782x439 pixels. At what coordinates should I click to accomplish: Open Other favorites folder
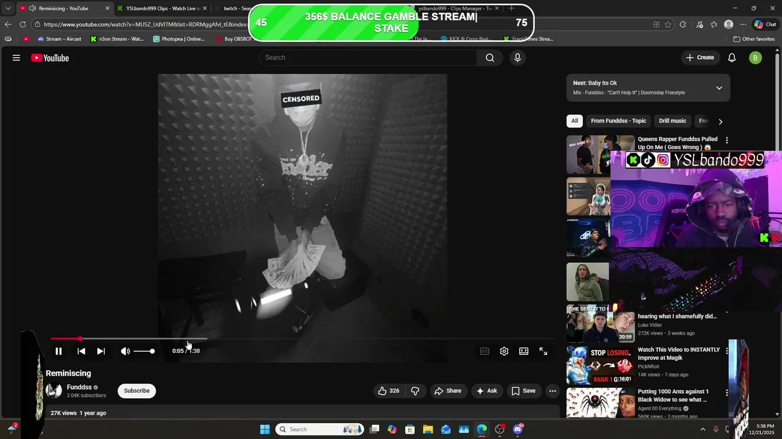tap(754, 39)
